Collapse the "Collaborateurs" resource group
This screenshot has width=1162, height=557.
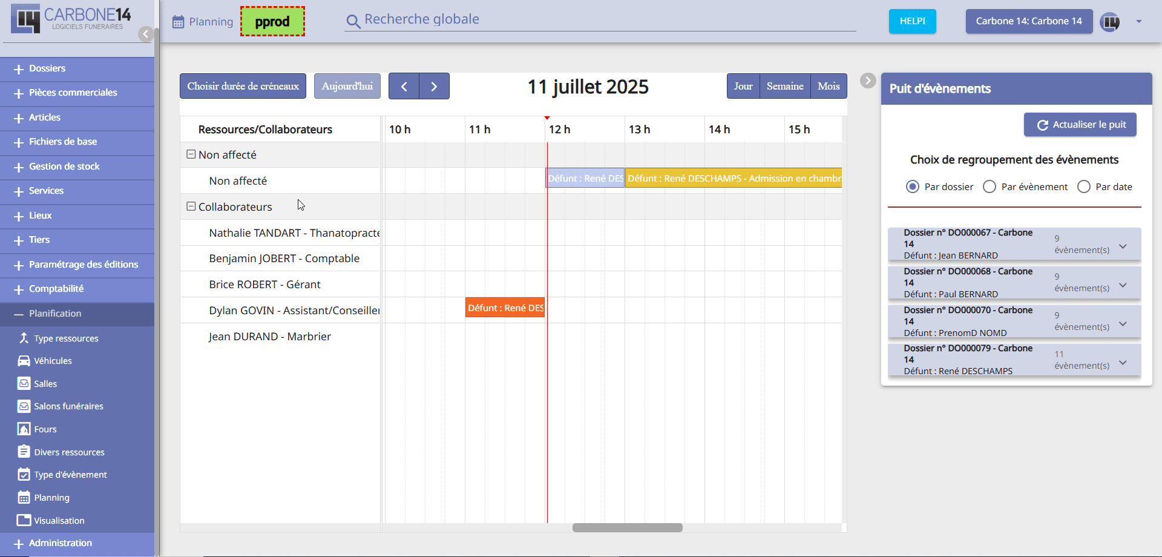191,206
